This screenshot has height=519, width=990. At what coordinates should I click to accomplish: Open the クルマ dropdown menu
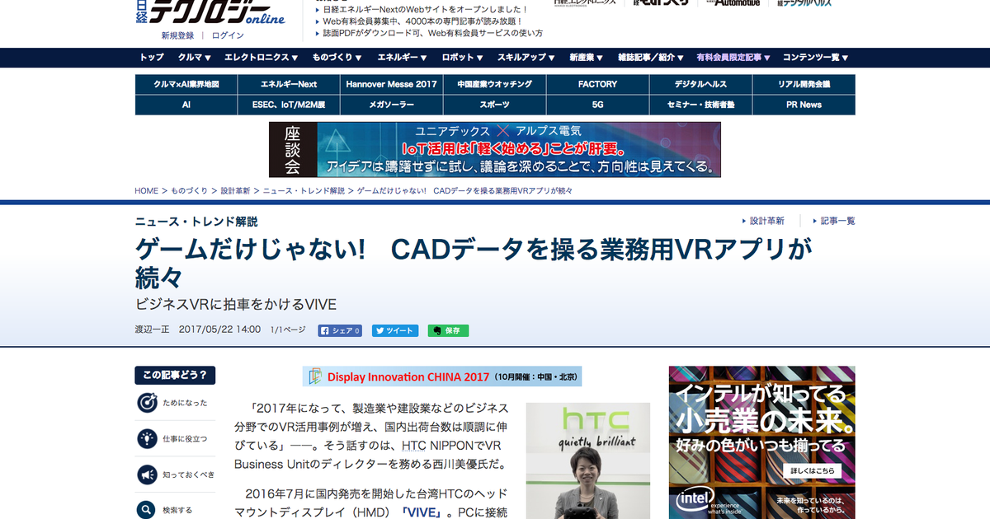195,58
